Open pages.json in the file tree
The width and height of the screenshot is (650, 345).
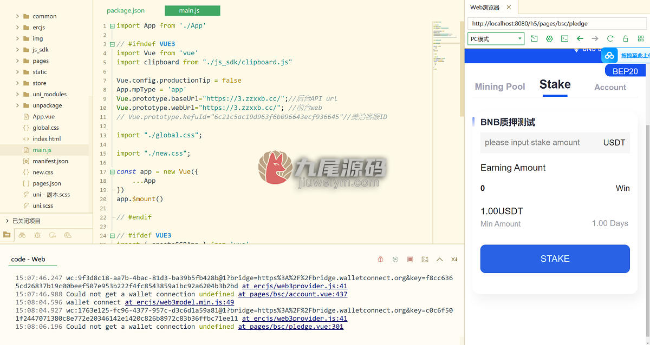pyautogui.click(x=47, y=183)
